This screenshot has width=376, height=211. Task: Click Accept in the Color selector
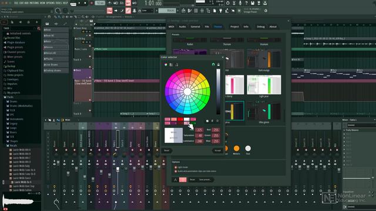tap(217, 151)
